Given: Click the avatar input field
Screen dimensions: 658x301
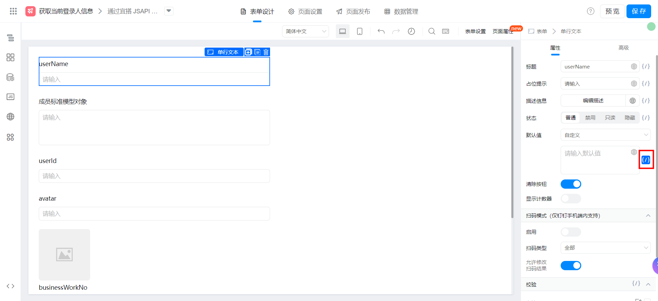Looking at the screenshot, I should [x=154, y=214].
